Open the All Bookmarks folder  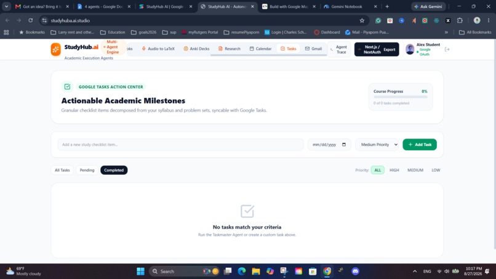coord(475,32)
